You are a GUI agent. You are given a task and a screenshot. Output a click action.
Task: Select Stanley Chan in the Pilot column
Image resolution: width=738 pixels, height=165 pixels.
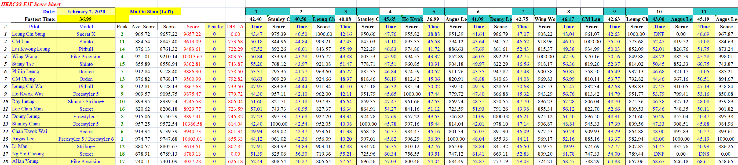point(26,124)
